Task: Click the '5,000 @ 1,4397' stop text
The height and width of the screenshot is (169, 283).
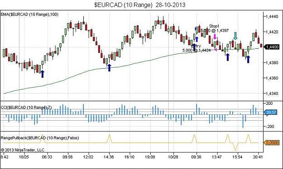Action: tap(215, 31)
